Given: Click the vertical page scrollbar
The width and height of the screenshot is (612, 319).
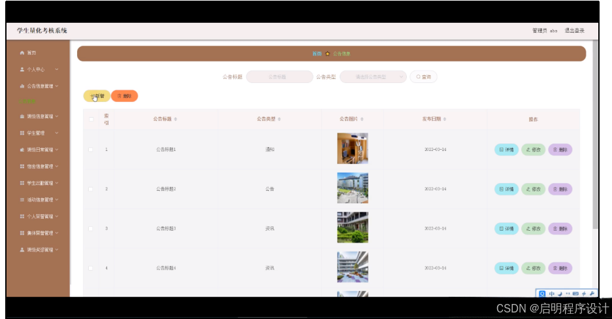Looking at the screenshot, I should click(595, 134).
